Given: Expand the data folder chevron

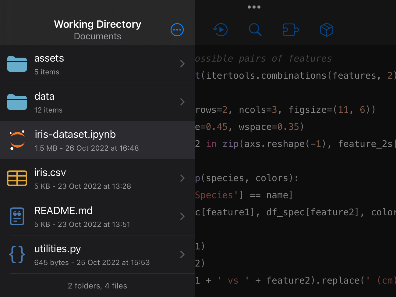Looking at the screenshot, I should pos(182,102).
